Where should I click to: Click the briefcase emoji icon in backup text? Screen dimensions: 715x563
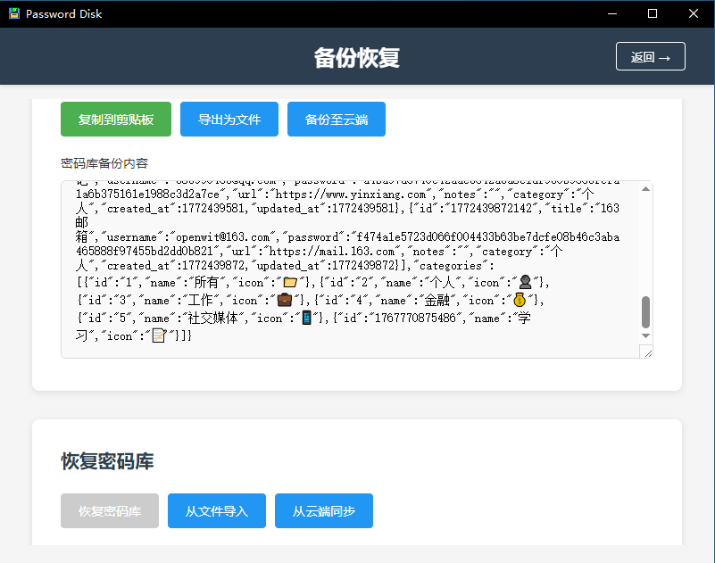coord(284,300)
